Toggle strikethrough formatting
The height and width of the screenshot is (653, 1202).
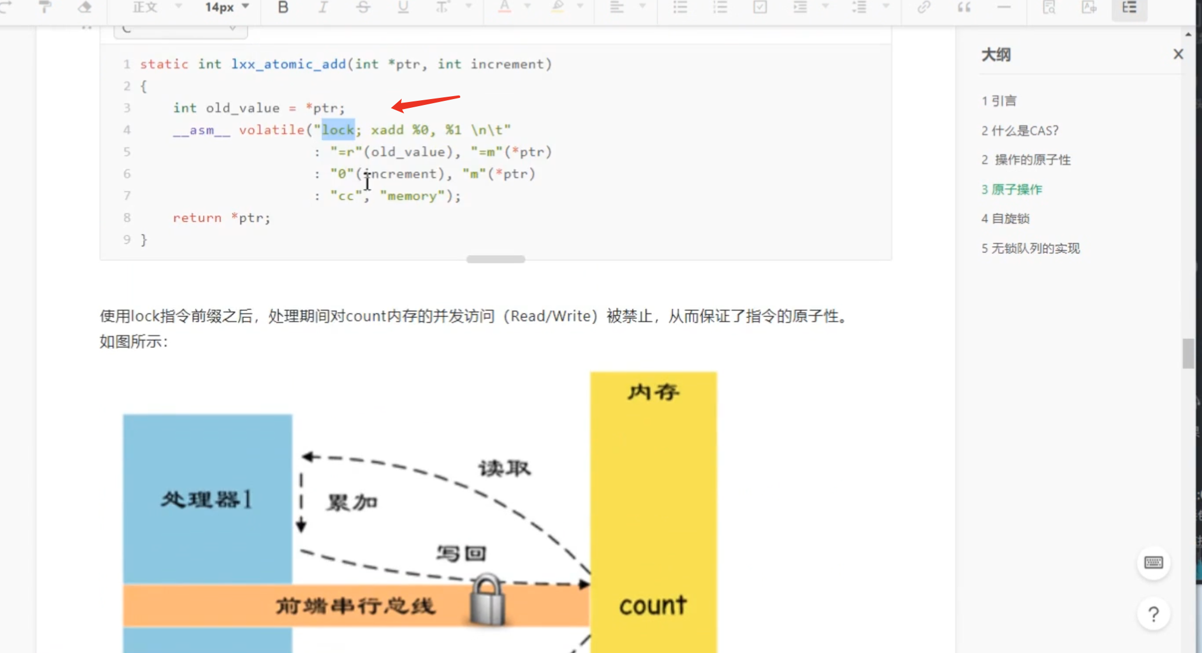(x=363, y=8)
